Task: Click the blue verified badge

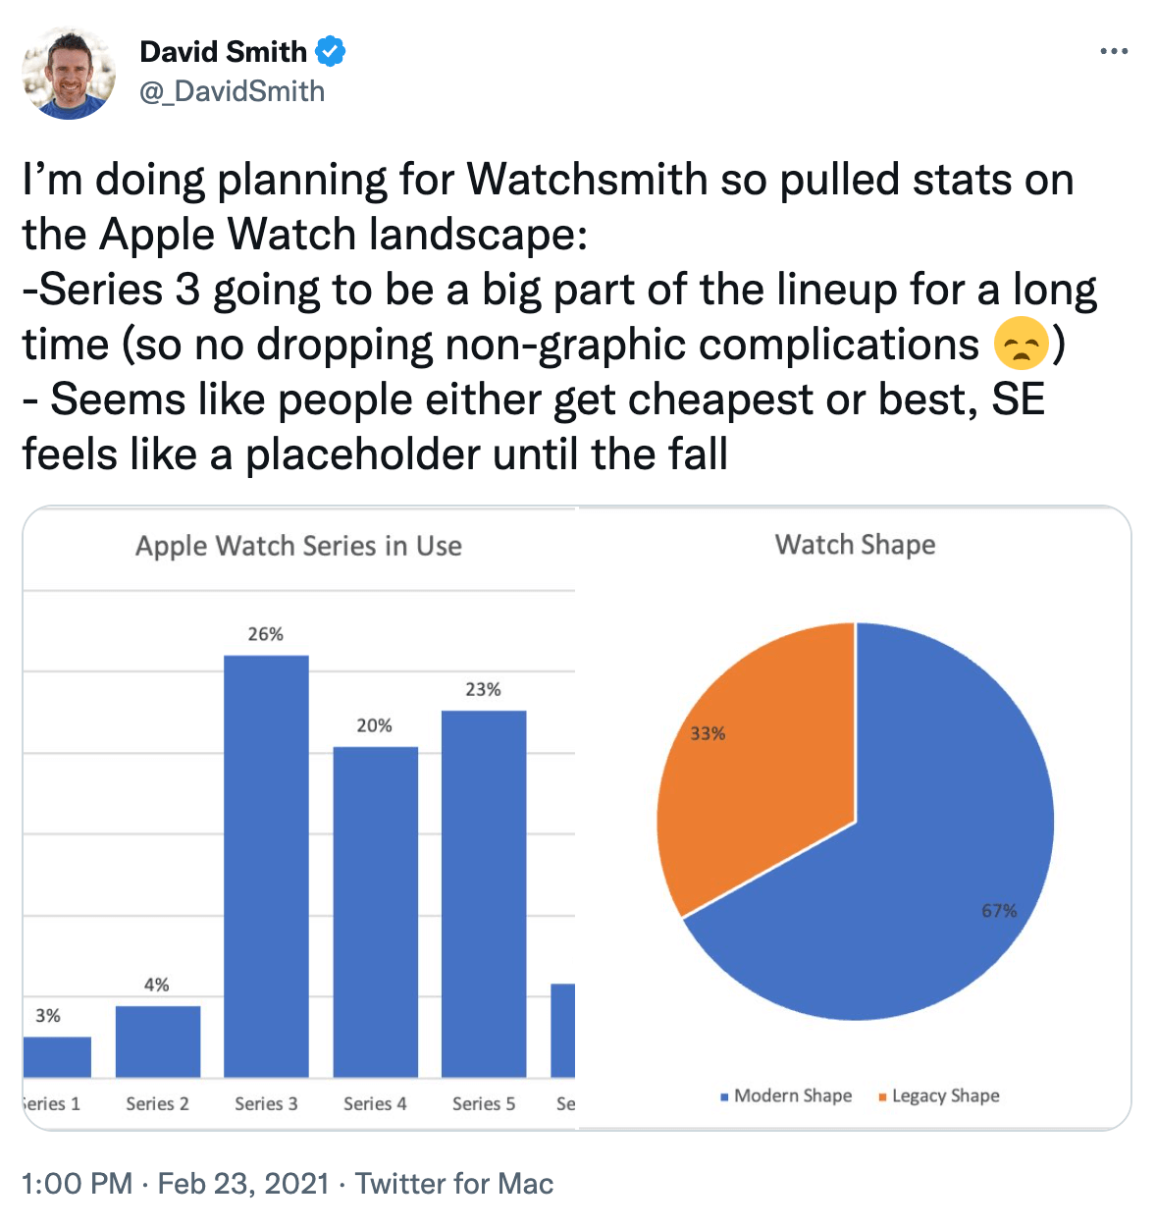Action: [330, 51]
